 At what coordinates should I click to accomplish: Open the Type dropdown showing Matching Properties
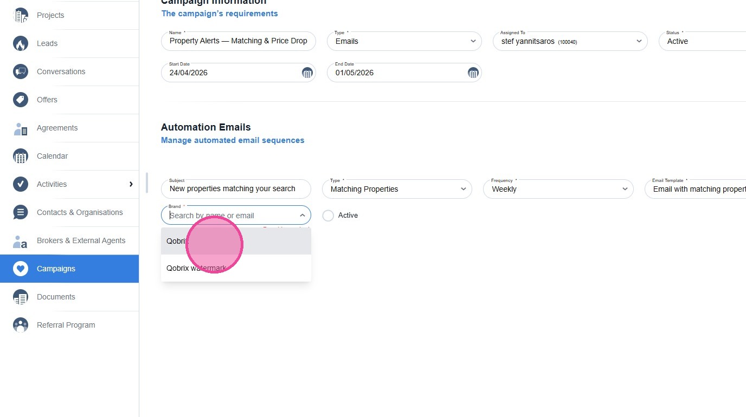(397, 189)
